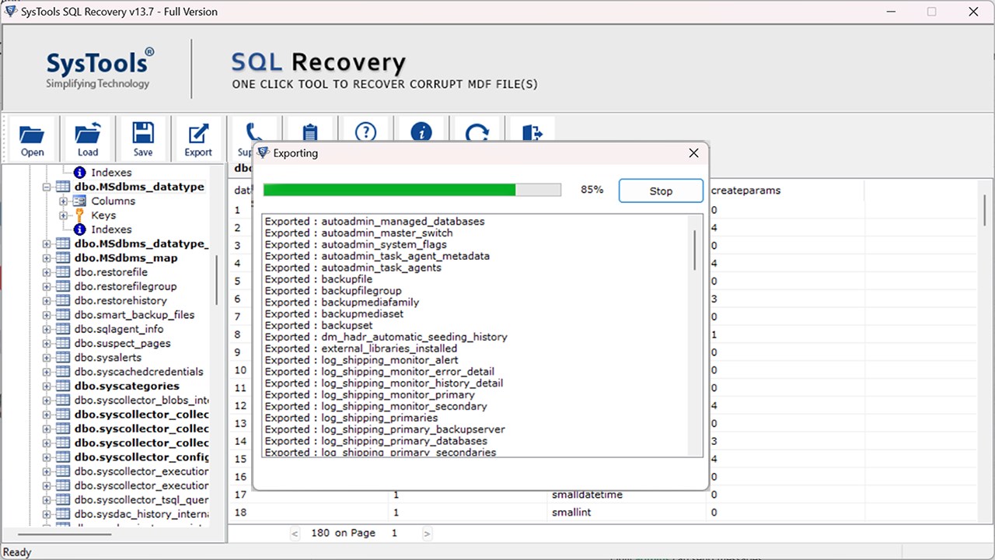
Task: Expand the dbo.syscategories node
Action: [x=47, y=386]
